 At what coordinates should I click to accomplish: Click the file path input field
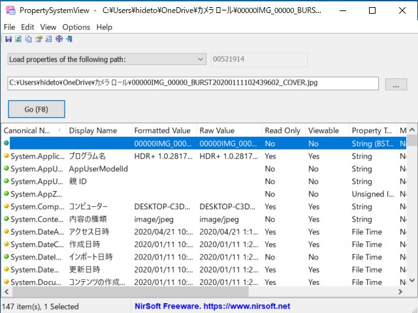coord(193,83)
